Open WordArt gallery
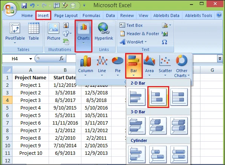The image size is (225, 165). click(x=133, y=42)
